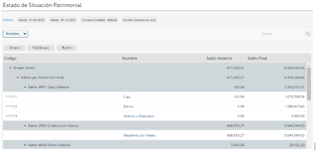Click the Hasta: 31-12-2022 filter chip
This screenshot has width=317, height=152.
tap(63, 20)
